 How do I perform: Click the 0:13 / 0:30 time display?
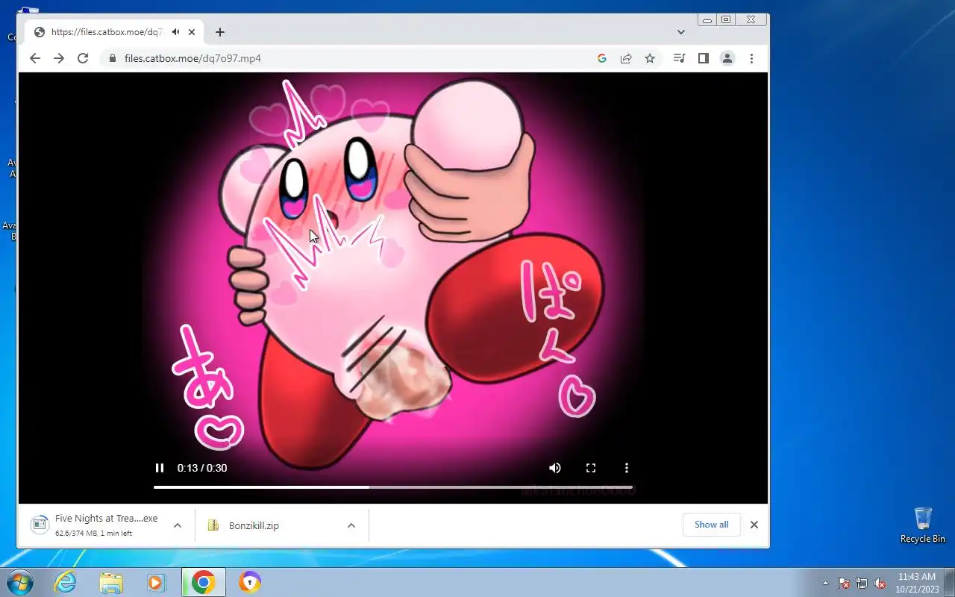tap(202, 468)
